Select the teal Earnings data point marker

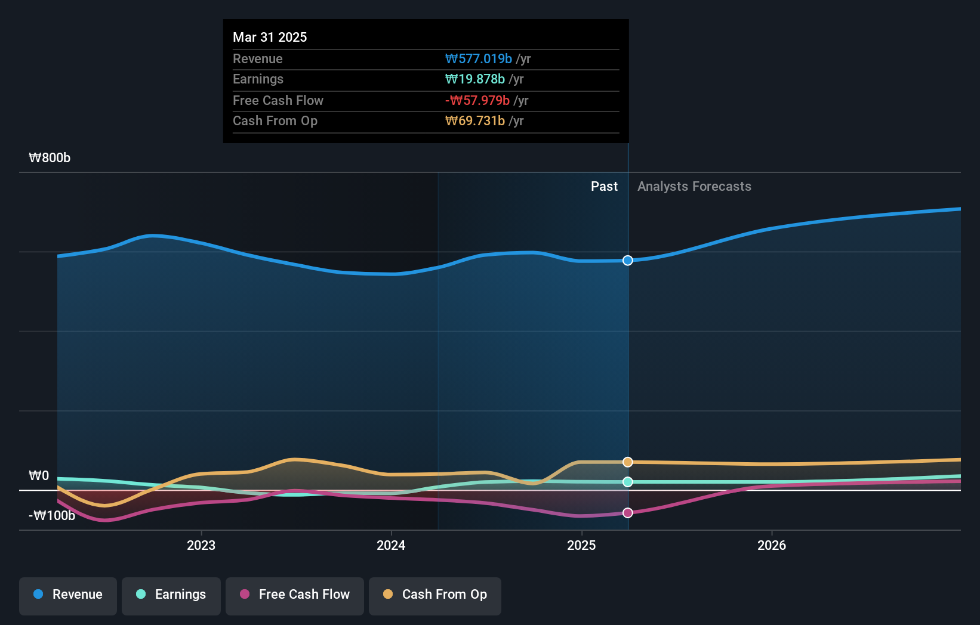click(x=627, y=482)
